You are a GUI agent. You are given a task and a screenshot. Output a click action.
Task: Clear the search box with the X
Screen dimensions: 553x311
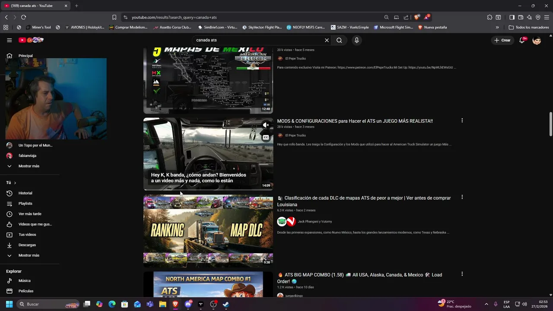(327, 40)
